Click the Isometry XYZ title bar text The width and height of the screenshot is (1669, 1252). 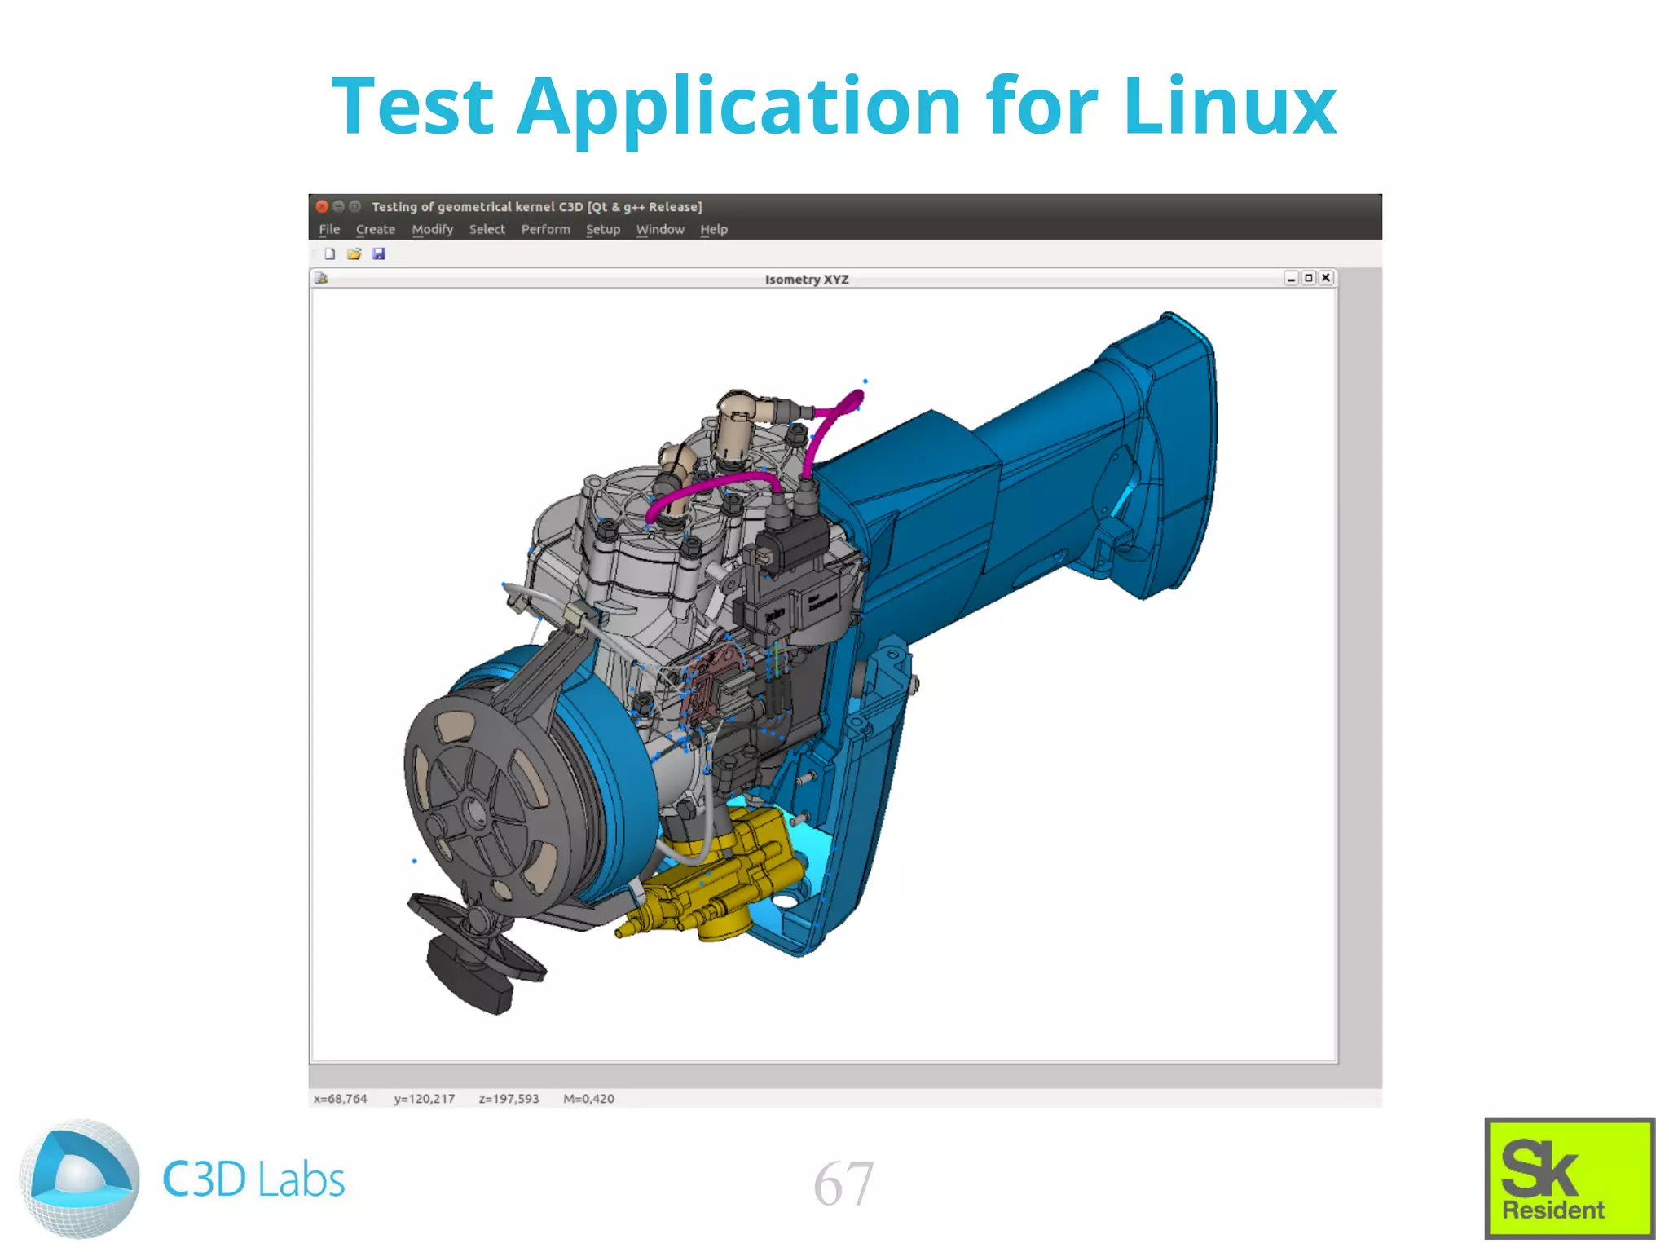807,280
